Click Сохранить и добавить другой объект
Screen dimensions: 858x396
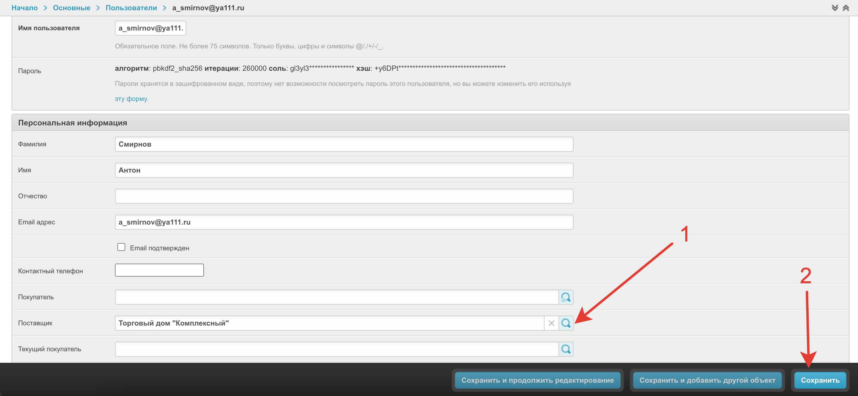(x=707, y=380)
